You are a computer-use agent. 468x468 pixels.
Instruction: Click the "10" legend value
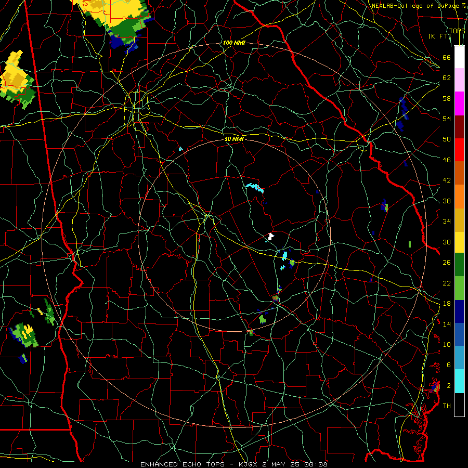pyautogui.click(x=447, y=344)
